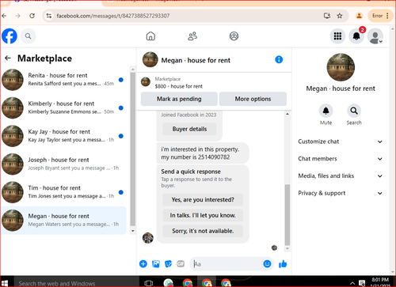Image resolution: width=396 pixels, height=287 pixels.
Task: Open the emoji picker in message field
Action: (267, 264)
